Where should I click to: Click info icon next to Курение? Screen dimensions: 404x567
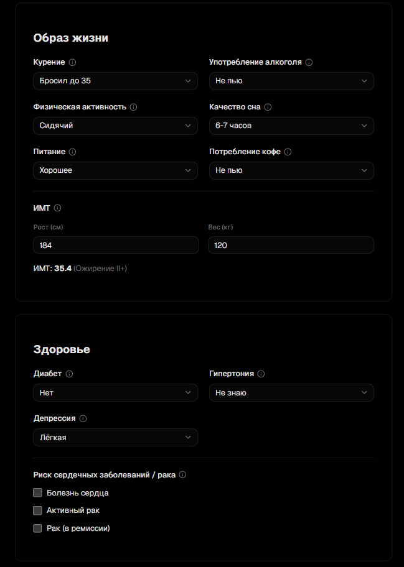pos(72,62)
